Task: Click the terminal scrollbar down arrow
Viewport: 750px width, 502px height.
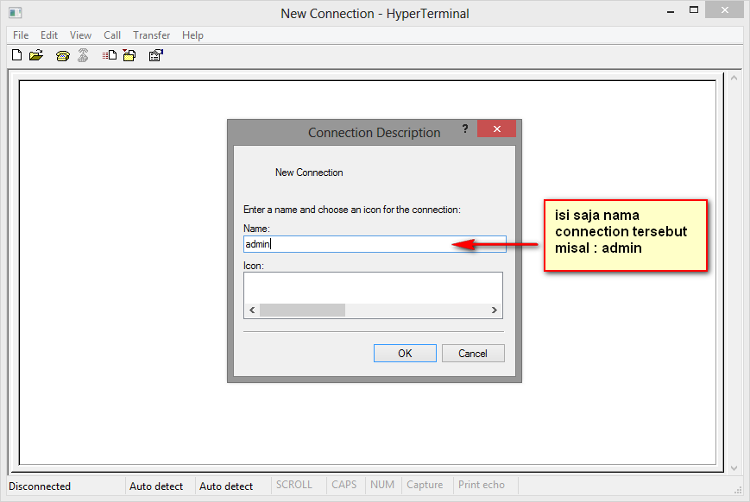Action: [734, 468]
